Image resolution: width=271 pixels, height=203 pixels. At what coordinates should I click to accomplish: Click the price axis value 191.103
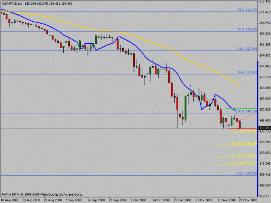265,45
